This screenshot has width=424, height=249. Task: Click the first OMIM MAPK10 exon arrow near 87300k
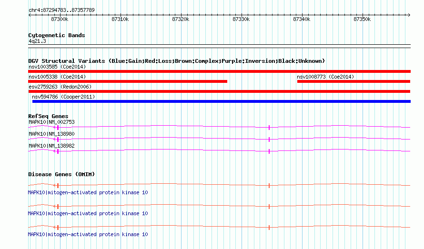(x=57, y=186)
